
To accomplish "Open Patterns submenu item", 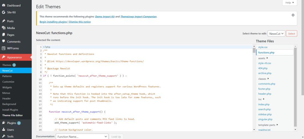I will click(x=7, y=76).
